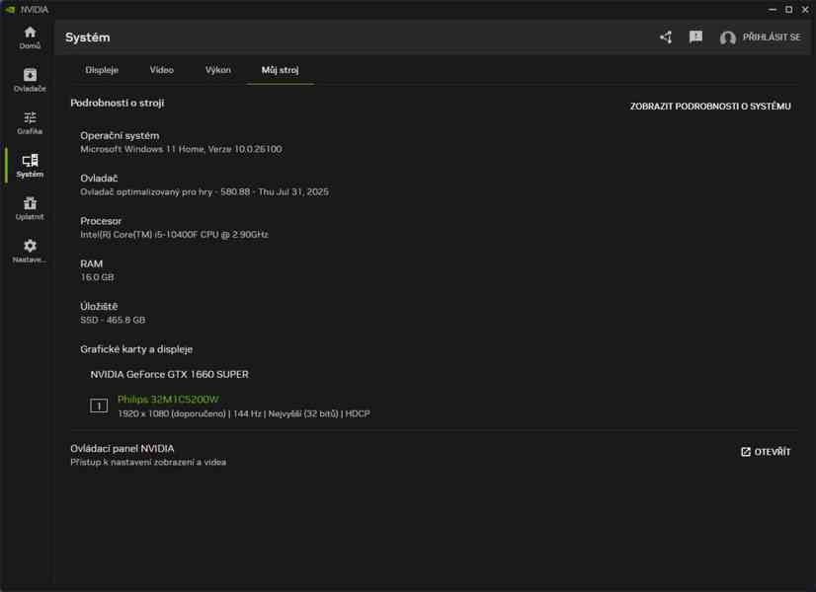The width and height of the screenshot is (816, 592).
Task: Click the SSD - 465.8 GB storage value
Action: point(113,320)
